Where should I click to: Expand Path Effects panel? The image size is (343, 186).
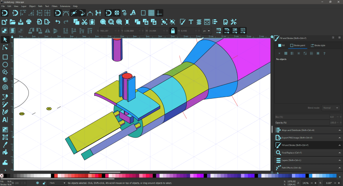[x=308, y=168]
